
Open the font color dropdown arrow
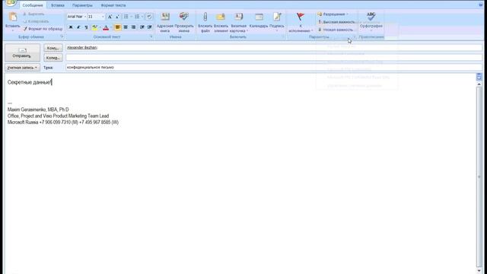110,27
